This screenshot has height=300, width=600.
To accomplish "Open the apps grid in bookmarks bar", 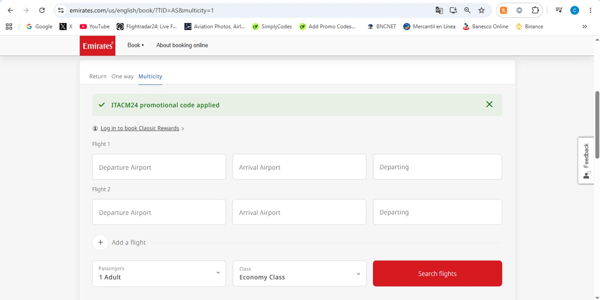I will pyautogui.click(x=9, y=26).
